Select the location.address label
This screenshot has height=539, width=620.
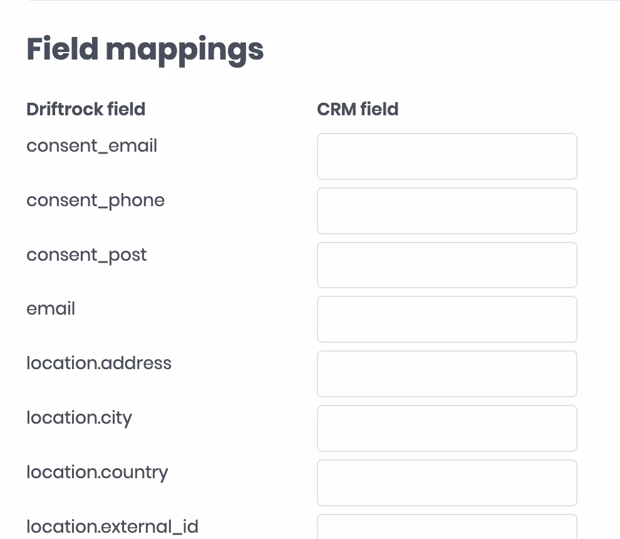click(99, 363)
